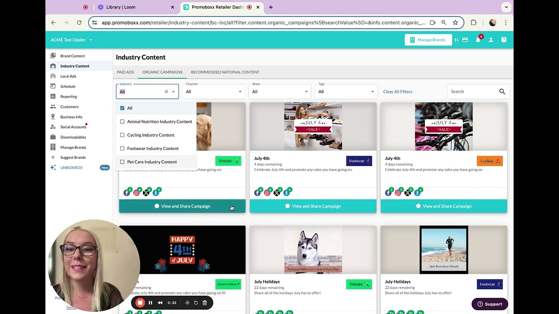Open the user profile icon in header
Viewport: 559px width, 314px height.
tap(491, 40)
